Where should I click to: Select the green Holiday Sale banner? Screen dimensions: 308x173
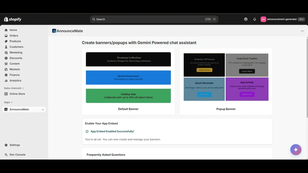coord(128,96)
